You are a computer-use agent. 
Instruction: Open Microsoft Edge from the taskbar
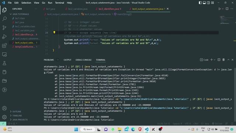[x=133, y=129]
